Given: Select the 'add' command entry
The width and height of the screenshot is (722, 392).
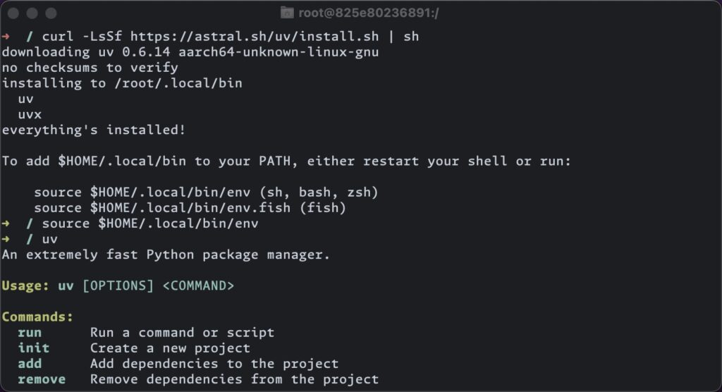Looking at the screenshot, I should [30, 364].
